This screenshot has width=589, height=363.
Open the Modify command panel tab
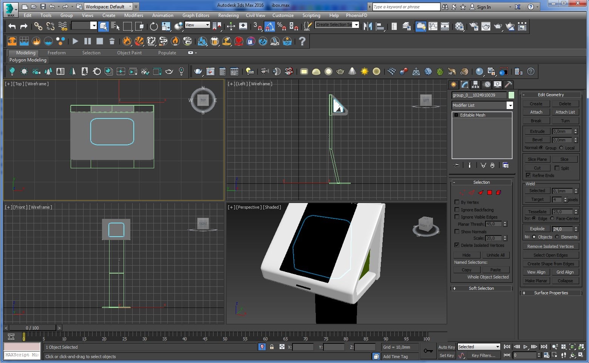(465, 85)
